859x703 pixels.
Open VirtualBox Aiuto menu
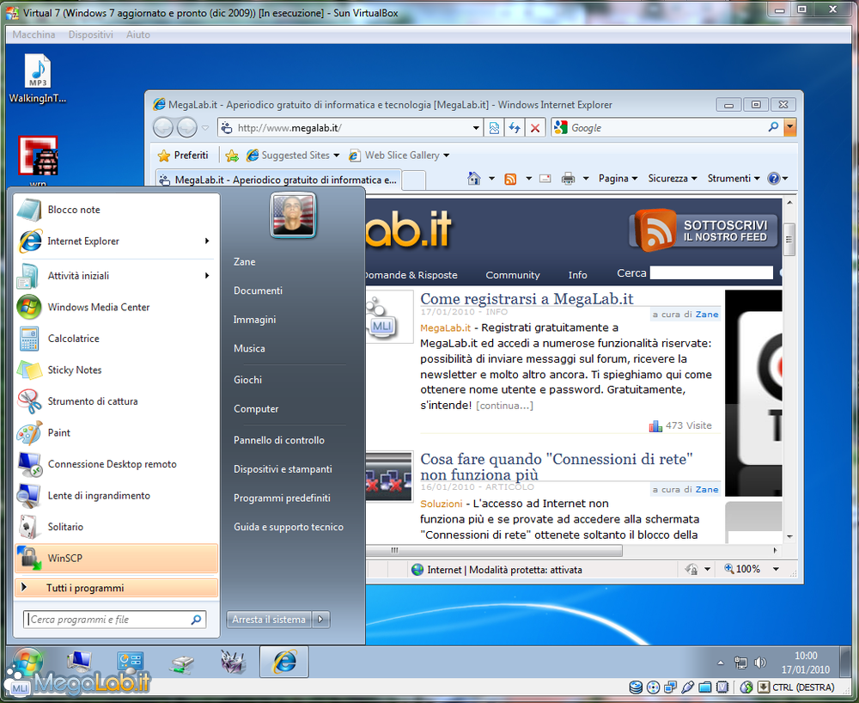pos(138,34)
